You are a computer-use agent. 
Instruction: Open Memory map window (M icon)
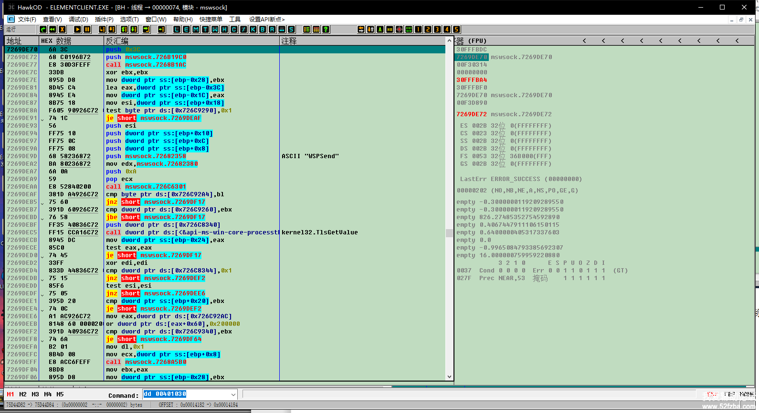coord(196,30)
